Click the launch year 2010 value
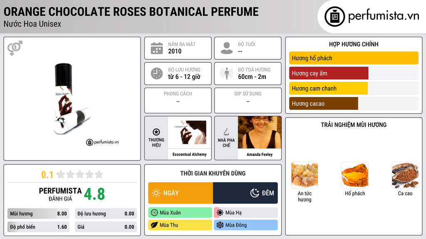This screenshot has height=239, width=426. pyautogui.click(x=175, y=51)
